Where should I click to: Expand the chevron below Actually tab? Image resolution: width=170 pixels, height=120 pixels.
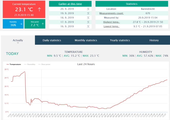18,43
